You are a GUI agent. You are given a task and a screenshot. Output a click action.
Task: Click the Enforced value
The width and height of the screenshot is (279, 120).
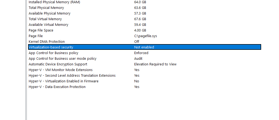pyautogui.click(x=141, y=53)
